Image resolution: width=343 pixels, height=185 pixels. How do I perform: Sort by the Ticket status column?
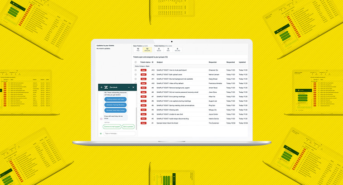[x=145, y=62]
